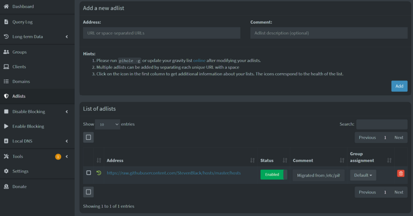413x216 pixels.
Task: Click the Settings gear icon
Action: point(6,171)
